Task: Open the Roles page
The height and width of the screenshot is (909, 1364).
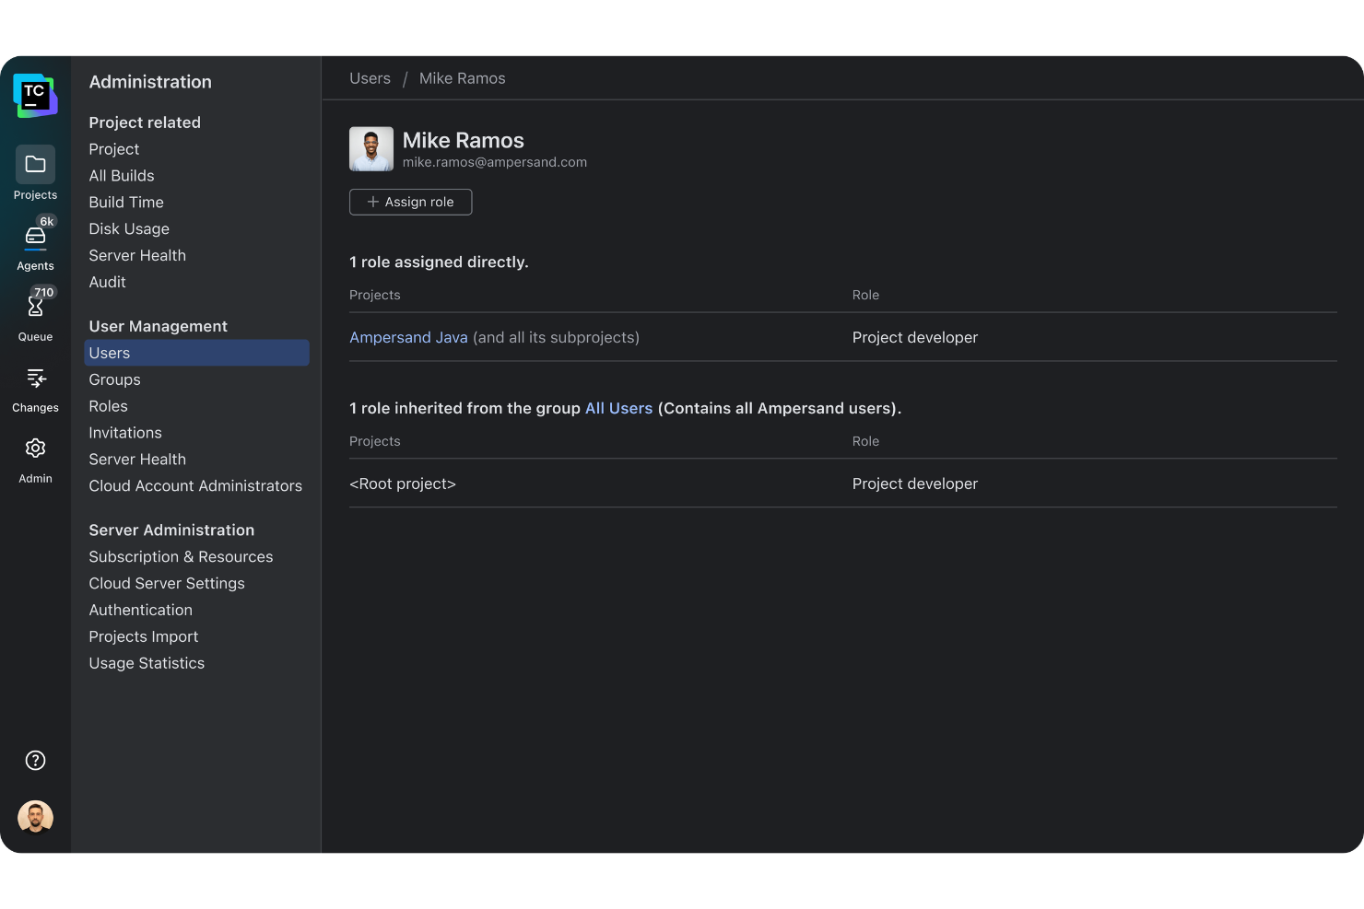Action: click(108, 406)
